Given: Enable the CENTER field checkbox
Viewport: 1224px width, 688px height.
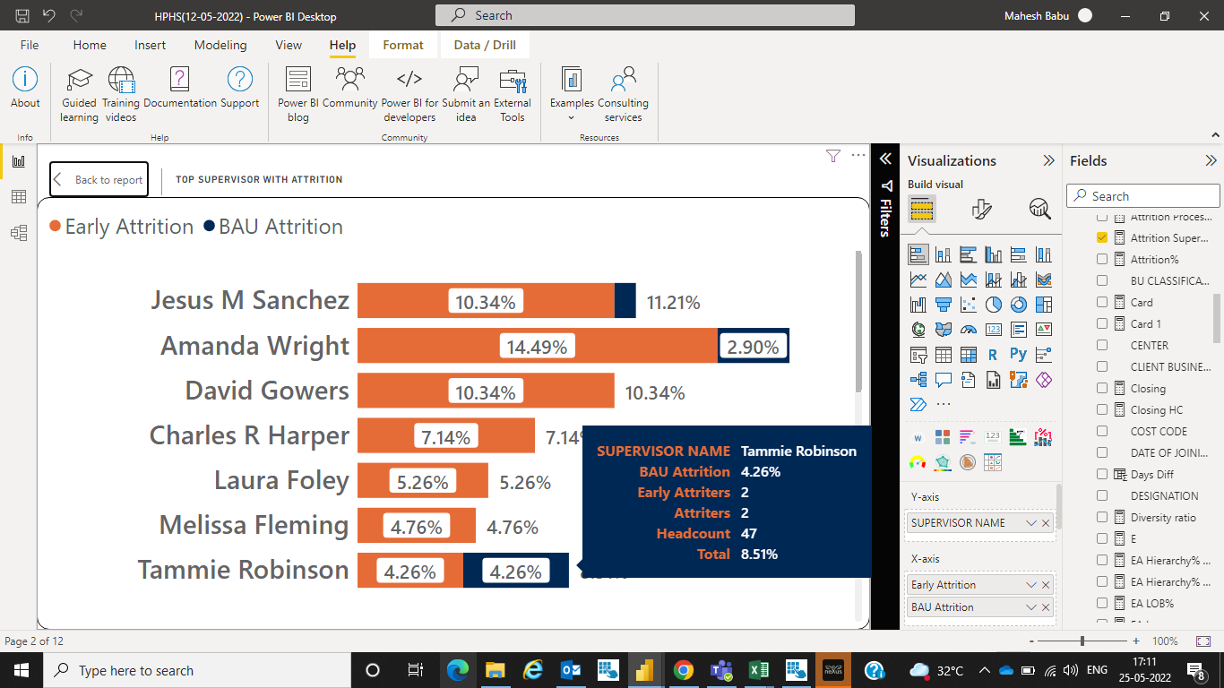Looking at the screenshot, I should click(1102, 346).
